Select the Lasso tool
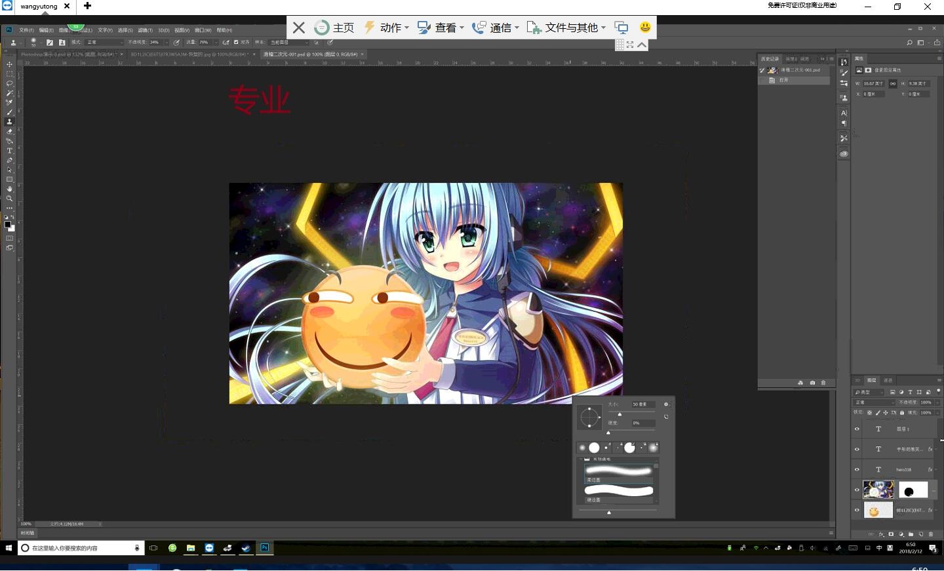This screenshot has height=571, width=944. coord(9,83)
